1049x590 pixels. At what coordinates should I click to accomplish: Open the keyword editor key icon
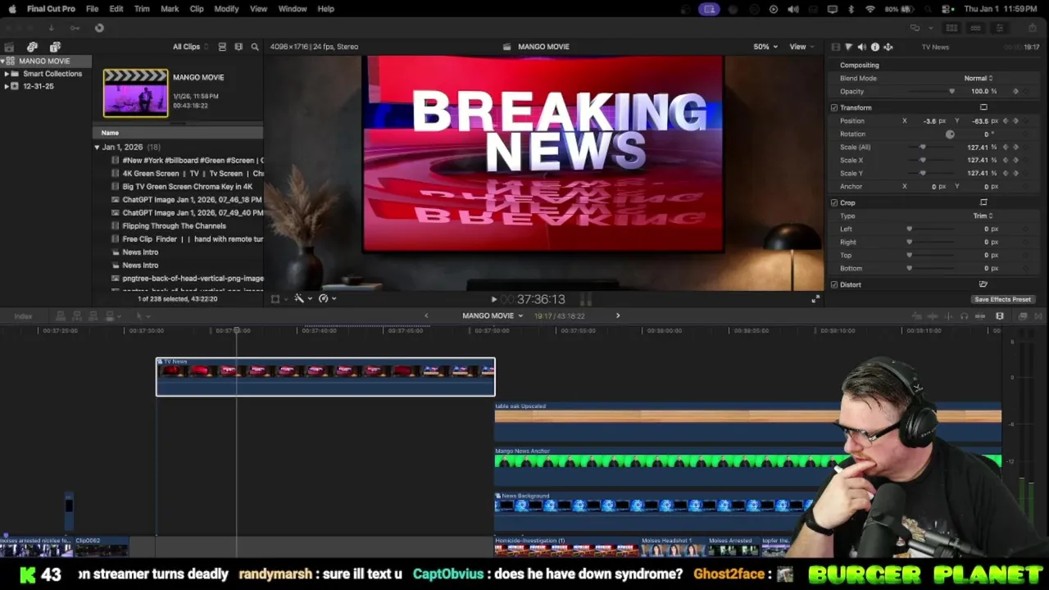[75, 28]
